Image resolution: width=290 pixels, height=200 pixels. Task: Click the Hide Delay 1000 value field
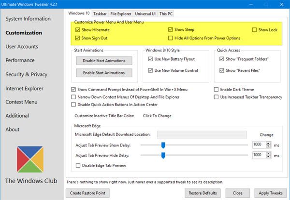point(259,155)
